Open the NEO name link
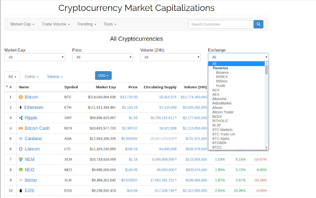Image resolution: width=316 pixels, height=198 pixels. point(30,170)
